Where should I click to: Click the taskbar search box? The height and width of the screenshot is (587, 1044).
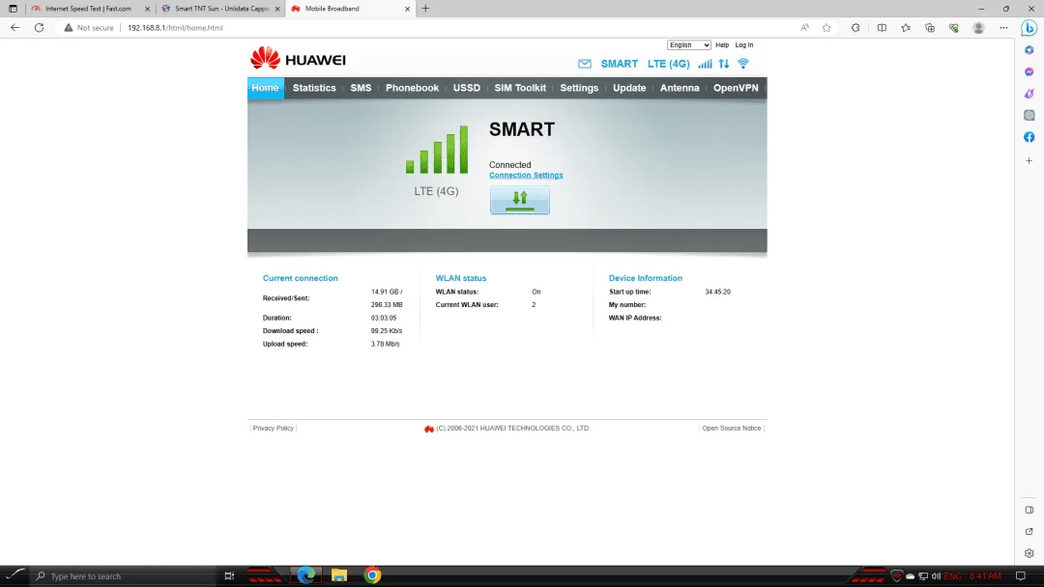pyautogui.click(x=125, y=575)
